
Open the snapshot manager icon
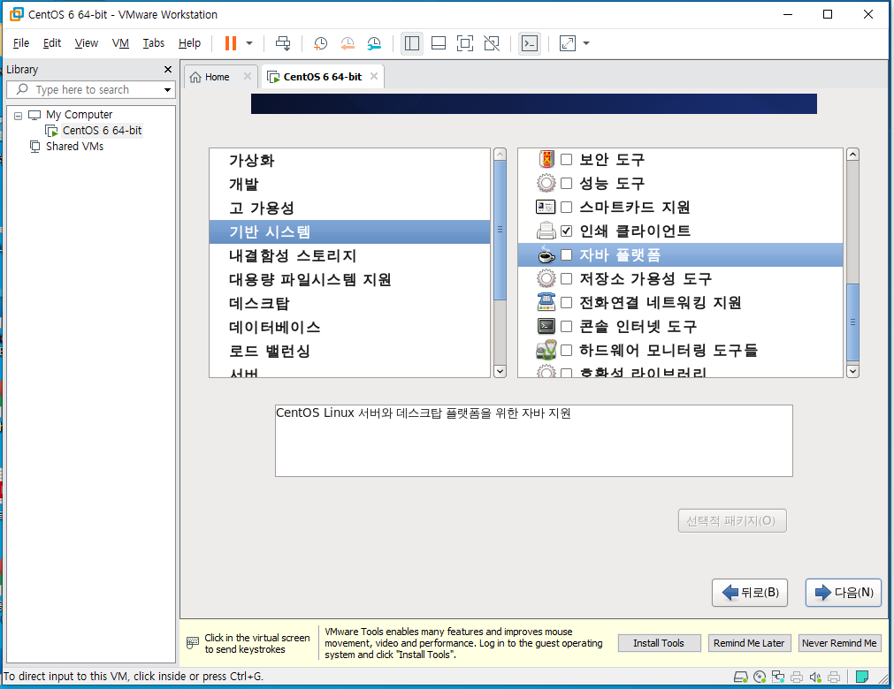point(374,43)
